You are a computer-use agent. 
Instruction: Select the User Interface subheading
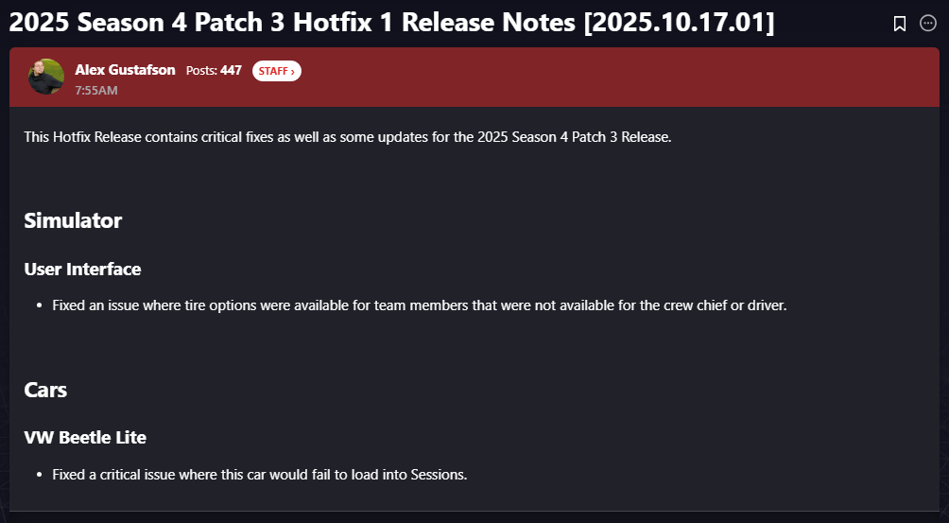point(82,270)
